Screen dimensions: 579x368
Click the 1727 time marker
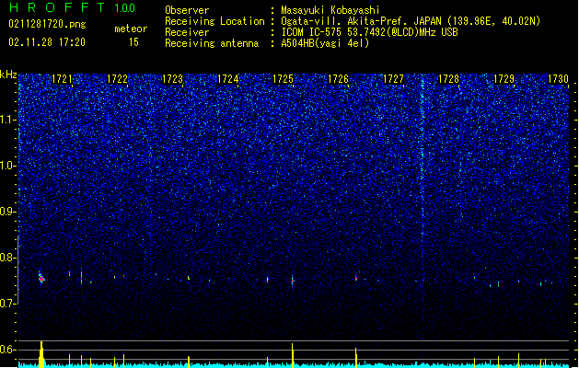pos(394,79)
